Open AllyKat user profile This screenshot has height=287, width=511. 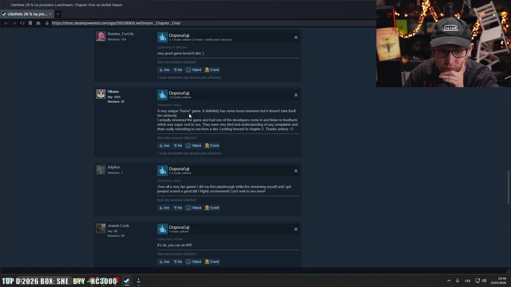point(113,167)
